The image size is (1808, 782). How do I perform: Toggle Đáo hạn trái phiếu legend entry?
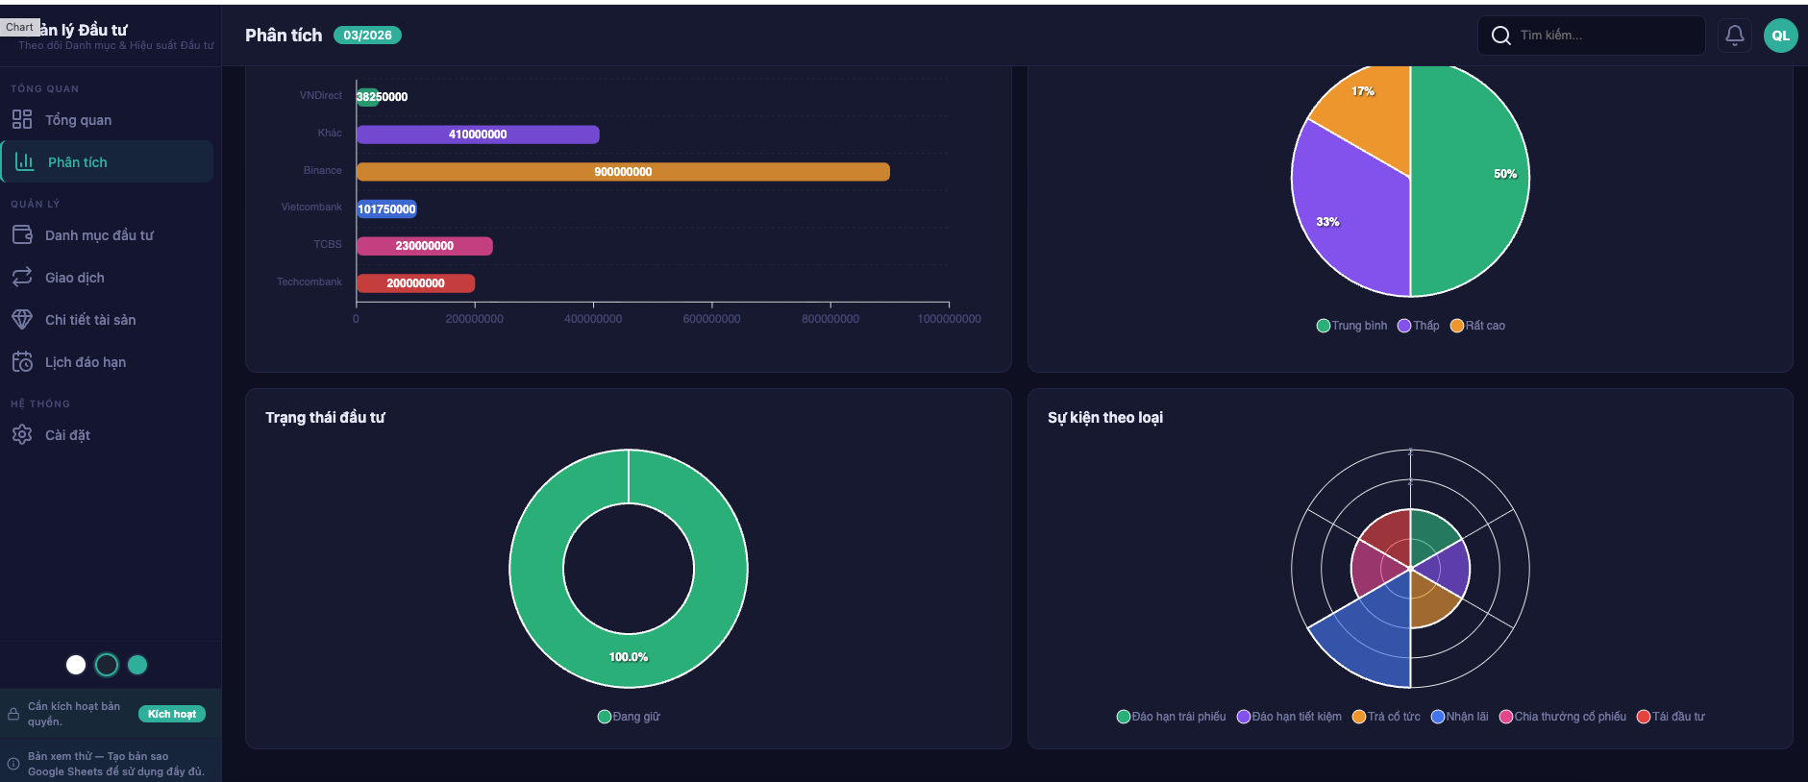click(x=1171, y=717)
